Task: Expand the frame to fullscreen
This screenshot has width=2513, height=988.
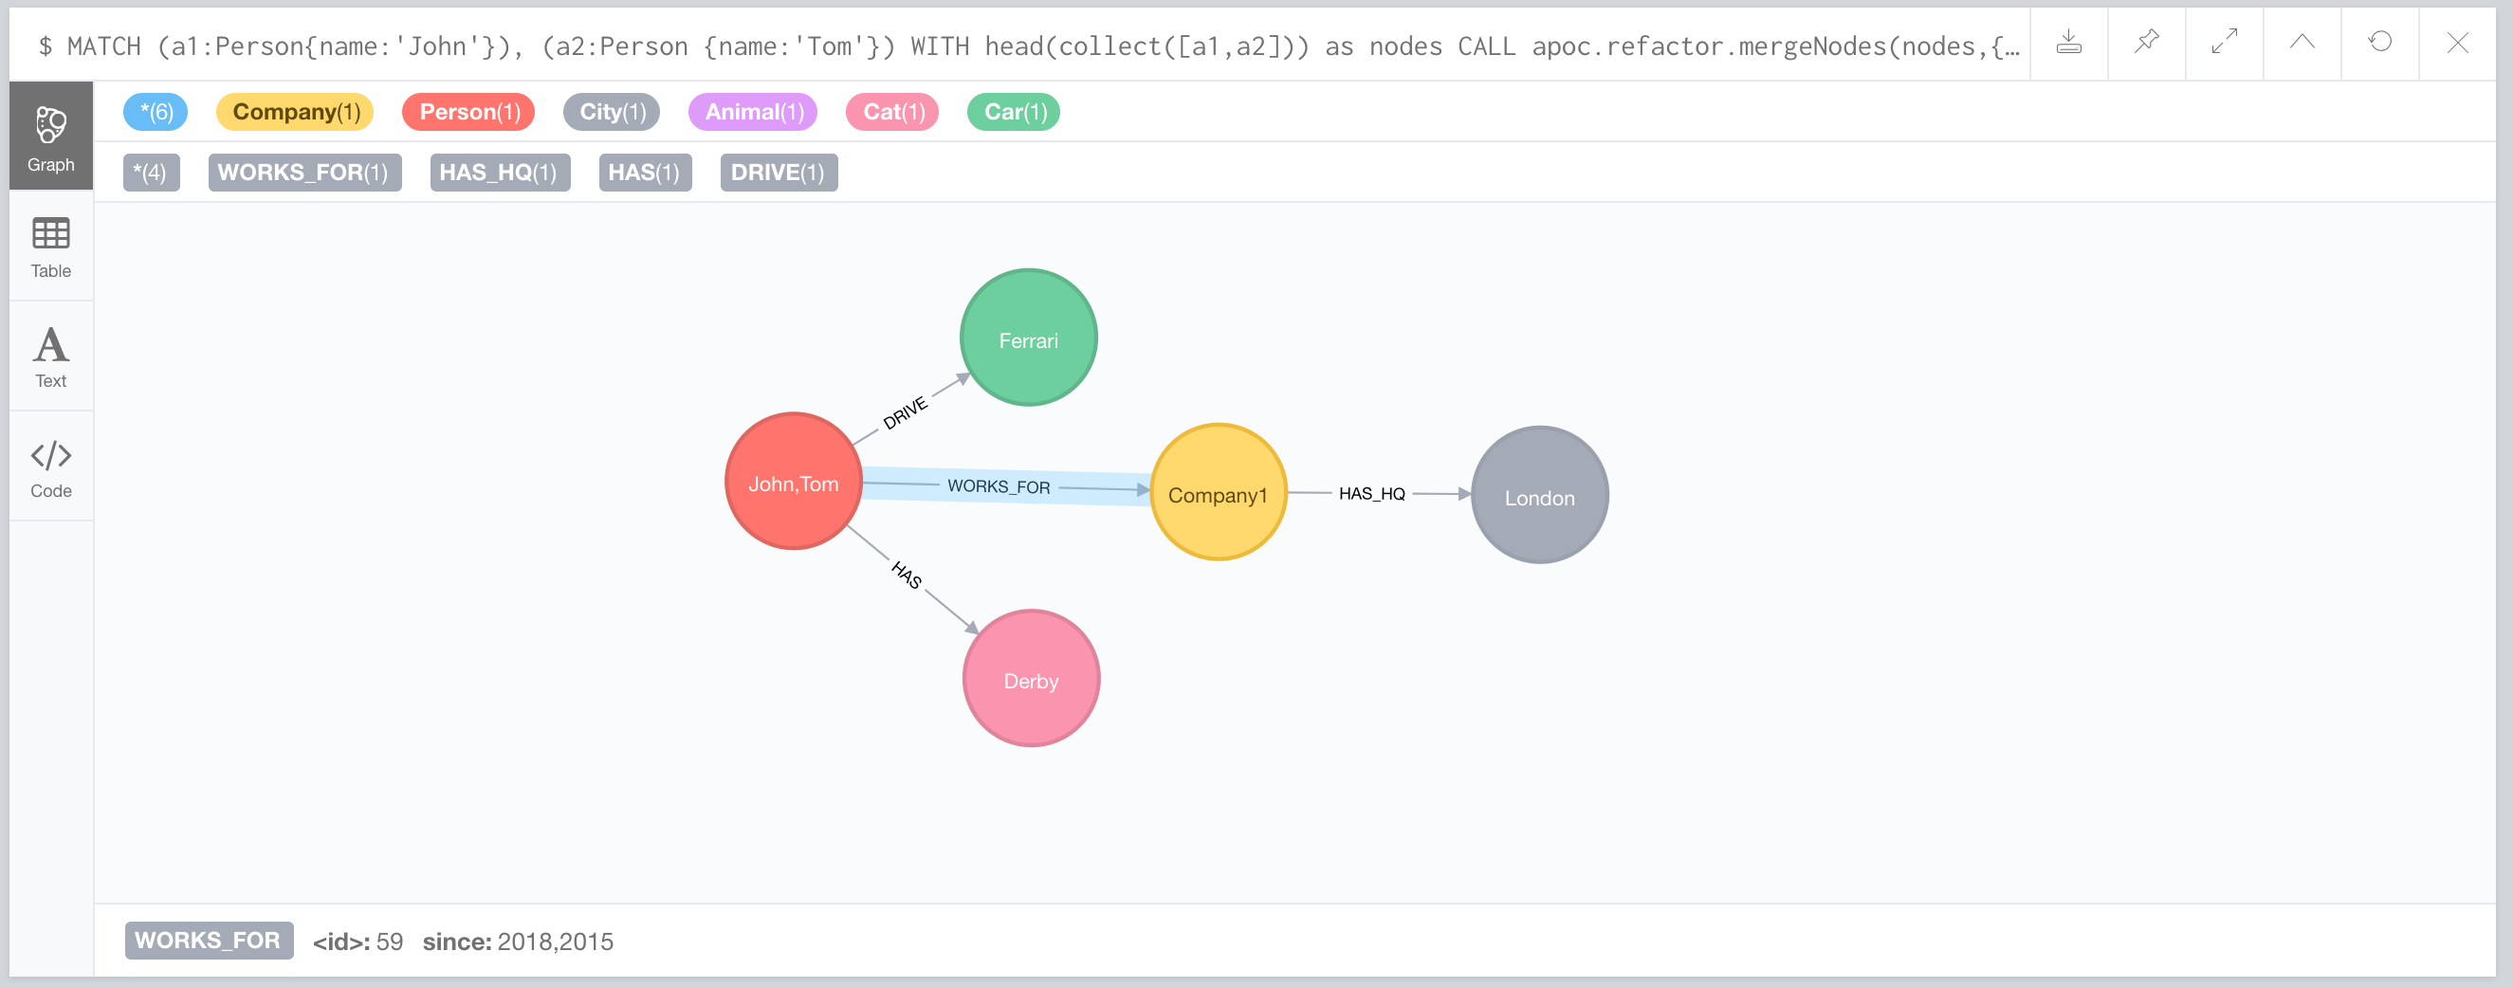Action: [x=2223, y=43]
